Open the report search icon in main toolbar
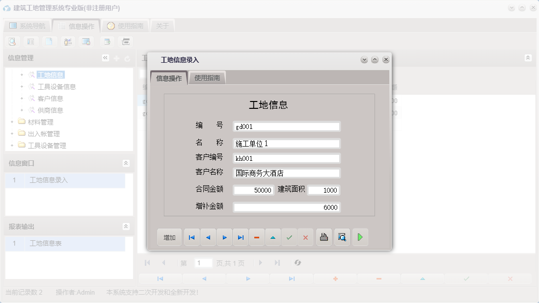This screenshot has width=539, height=303. pos(12,42)
